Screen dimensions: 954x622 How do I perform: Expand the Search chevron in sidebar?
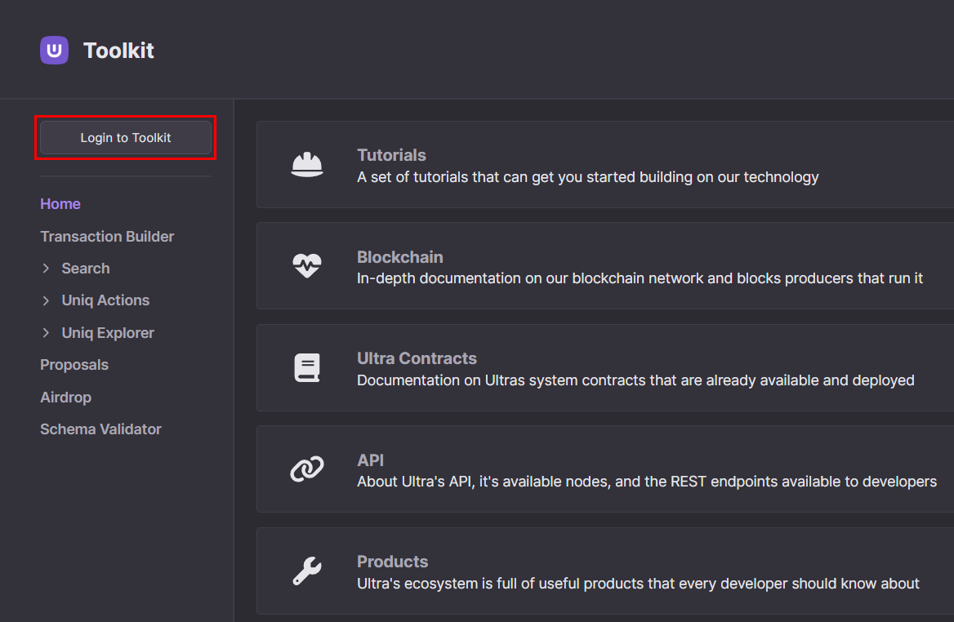pyautogui.click(x=47, y=268)
